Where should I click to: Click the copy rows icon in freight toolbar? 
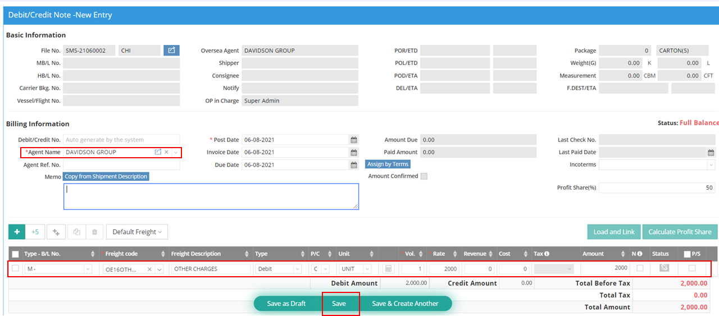click(x=76, y=232)
